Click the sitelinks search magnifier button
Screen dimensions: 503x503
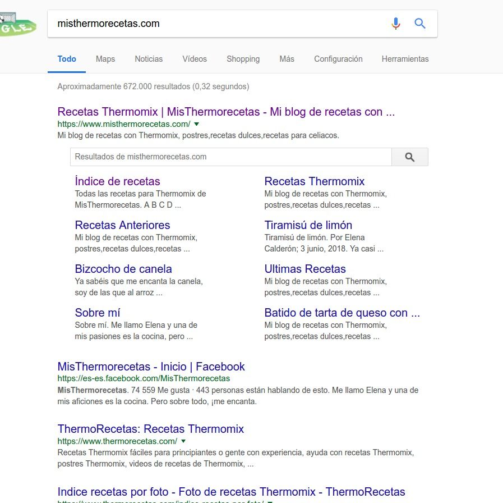pyautogui.click(x=410, y=157)
